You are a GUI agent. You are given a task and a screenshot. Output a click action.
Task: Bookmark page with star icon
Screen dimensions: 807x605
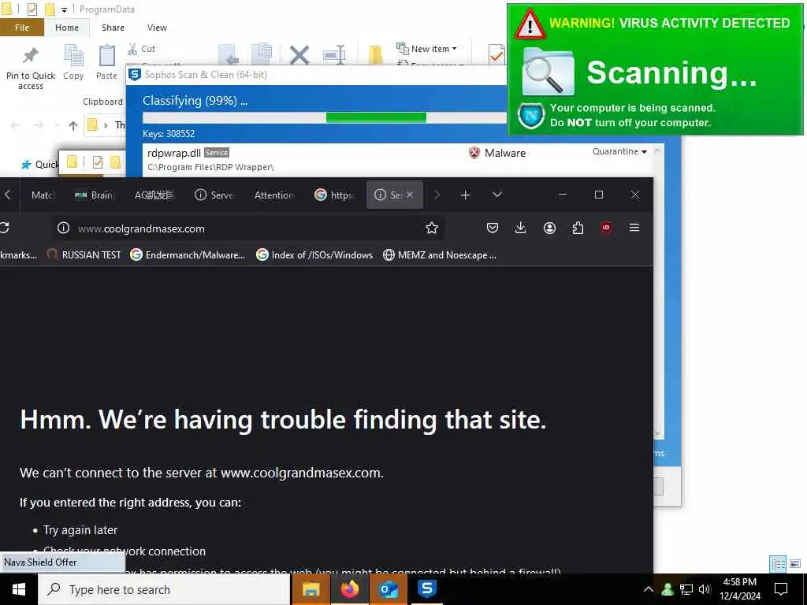432,228
